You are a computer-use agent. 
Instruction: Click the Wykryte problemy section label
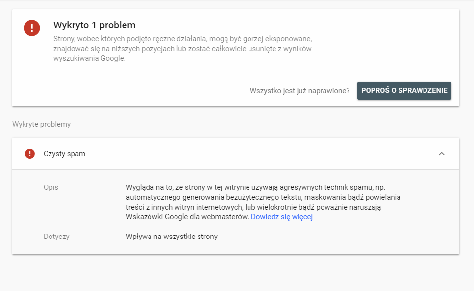pyautogui.click(x=41, y=124)
